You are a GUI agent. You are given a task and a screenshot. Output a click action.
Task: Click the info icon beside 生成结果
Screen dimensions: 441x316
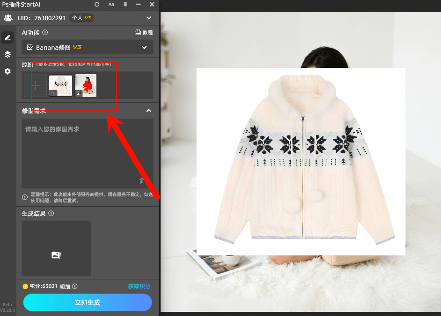click(51, 213)
